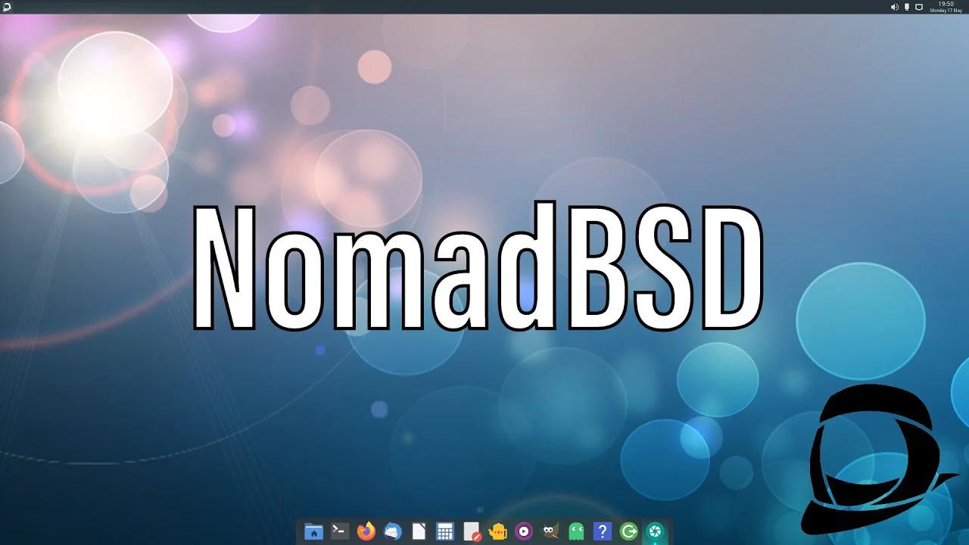Image resolution: width=969 pixels, height=545 pixels.
Task: Open a terminal emulator
Action: (338, 531)
